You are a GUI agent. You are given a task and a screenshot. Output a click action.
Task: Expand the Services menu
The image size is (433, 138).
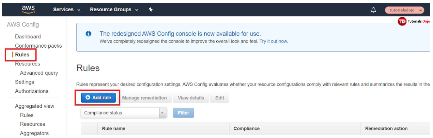(x=66, y=10)
